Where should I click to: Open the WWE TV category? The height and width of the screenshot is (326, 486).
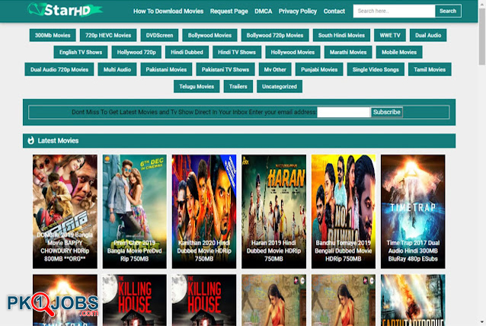(x=390, y=35)
